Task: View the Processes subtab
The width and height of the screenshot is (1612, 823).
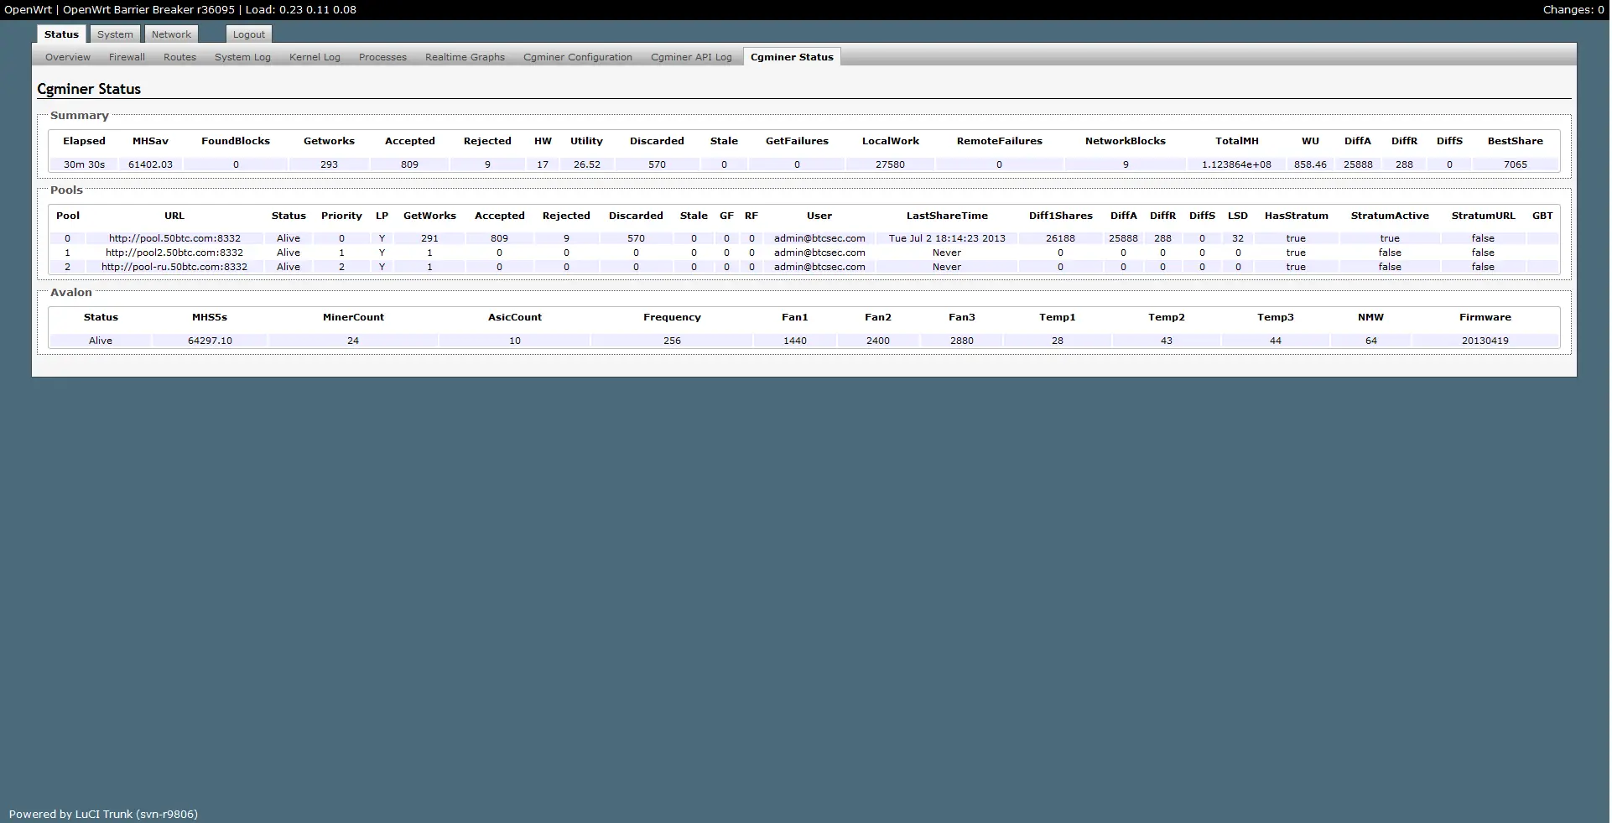Action: click(x=382, y=57)
